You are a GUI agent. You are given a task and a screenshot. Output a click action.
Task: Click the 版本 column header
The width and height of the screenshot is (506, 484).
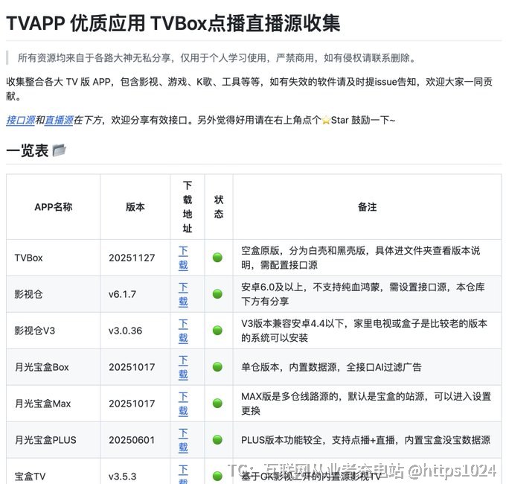[135, 207]
